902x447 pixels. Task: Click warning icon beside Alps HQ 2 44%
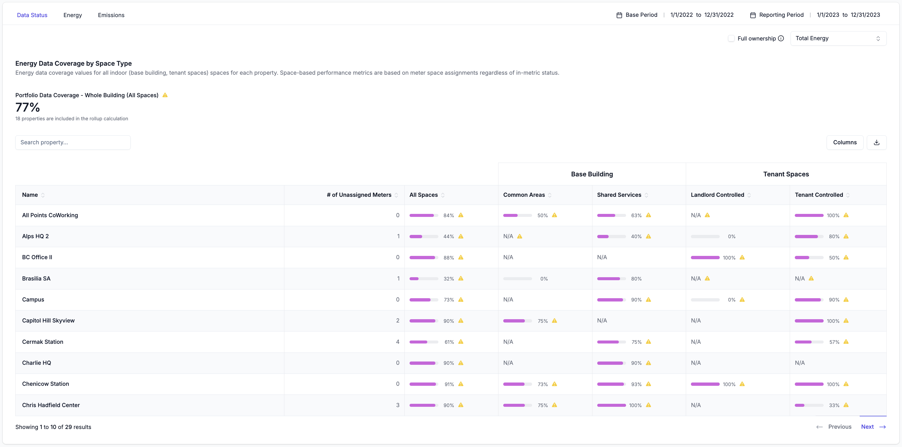pos(460,236)
